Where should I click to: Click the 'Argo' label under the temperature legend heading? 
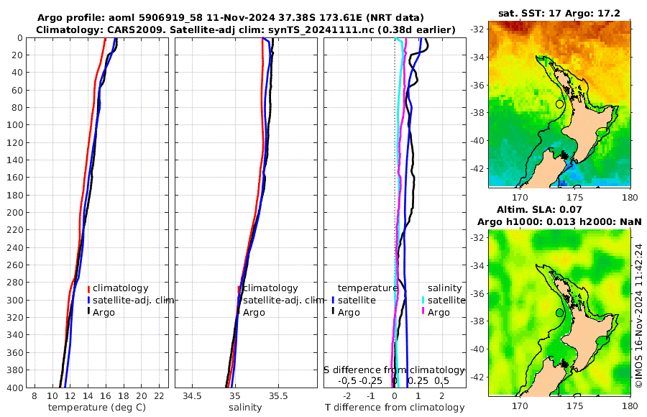pos(349,313)
